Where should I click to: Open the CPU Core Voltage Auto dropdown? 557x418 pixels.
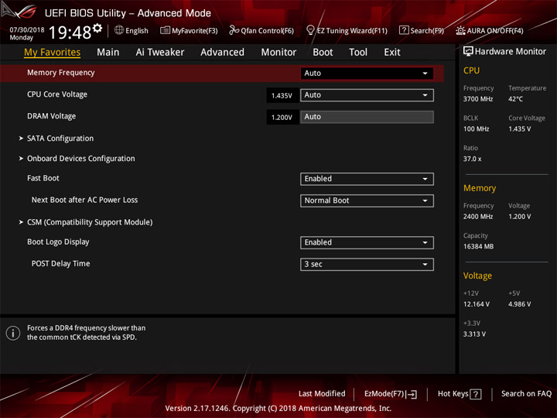pyautogui.click(x=367, y=95)
